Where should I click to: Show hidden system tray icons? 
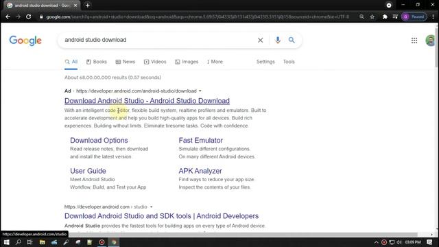377,242
